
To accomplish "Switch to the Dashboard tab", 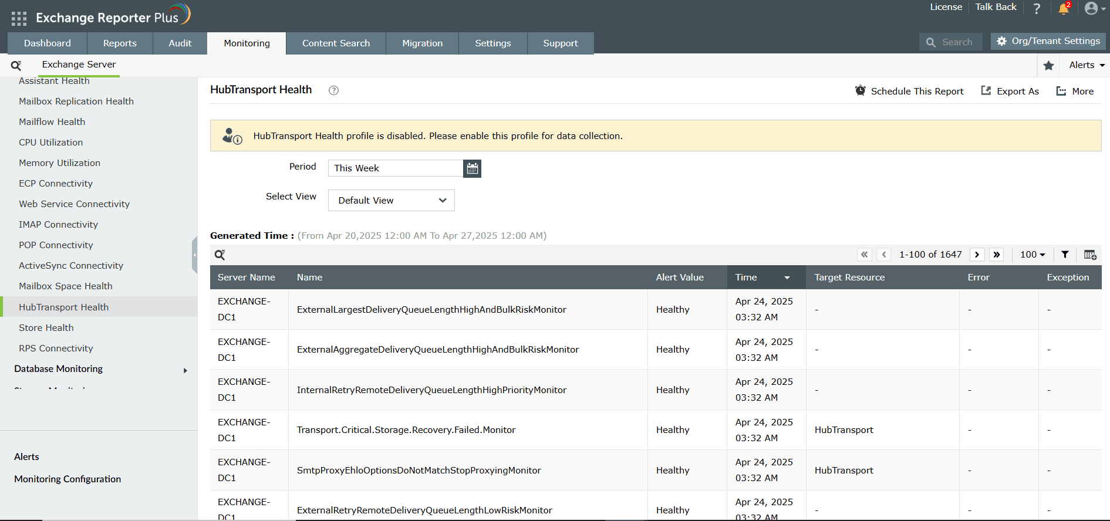I will click(48, 43).
